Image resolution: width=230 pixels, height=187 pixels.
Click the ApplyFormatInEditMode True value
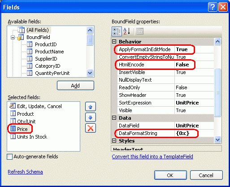pyautogui.click(x=194, y=49)
